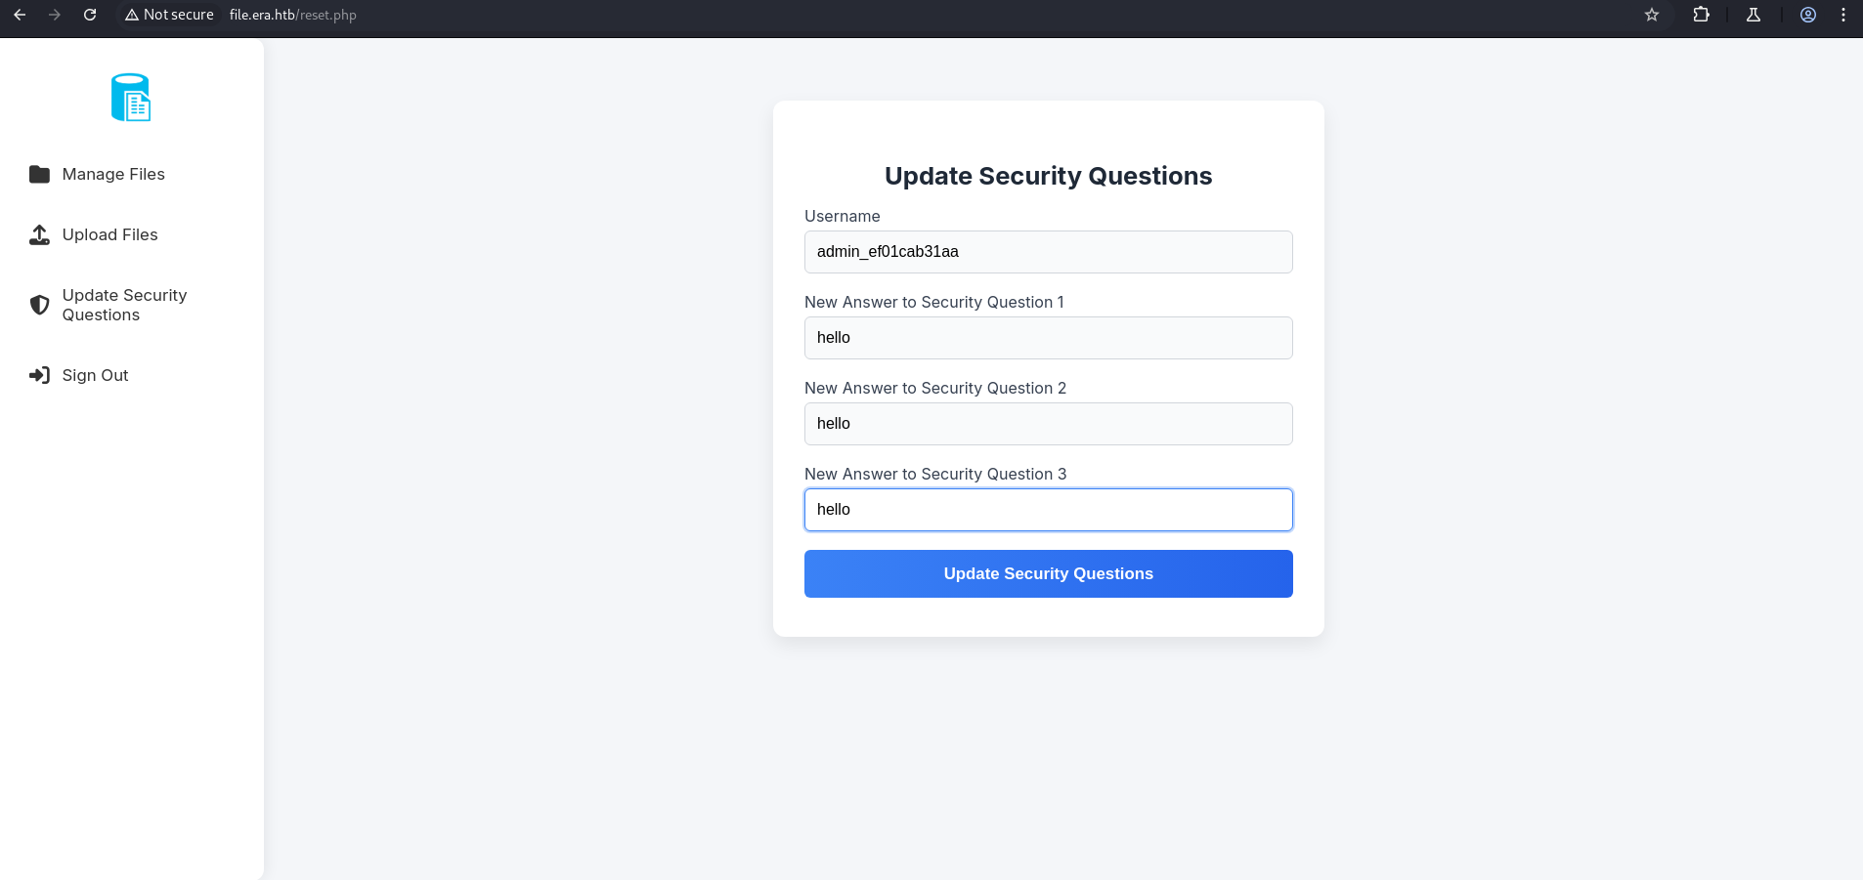Open the browser profile icon
The width and height of the screenshot is (1863, 880).
pyautogui.click(x=1808, y=15)
